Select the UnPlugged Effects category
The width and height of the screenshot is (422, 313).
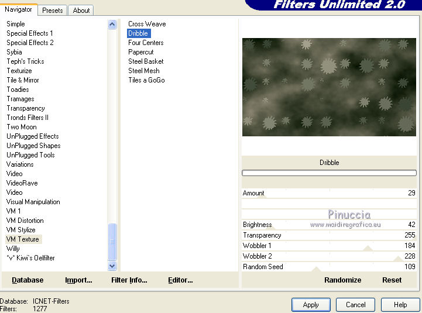[x=33, y=136]
